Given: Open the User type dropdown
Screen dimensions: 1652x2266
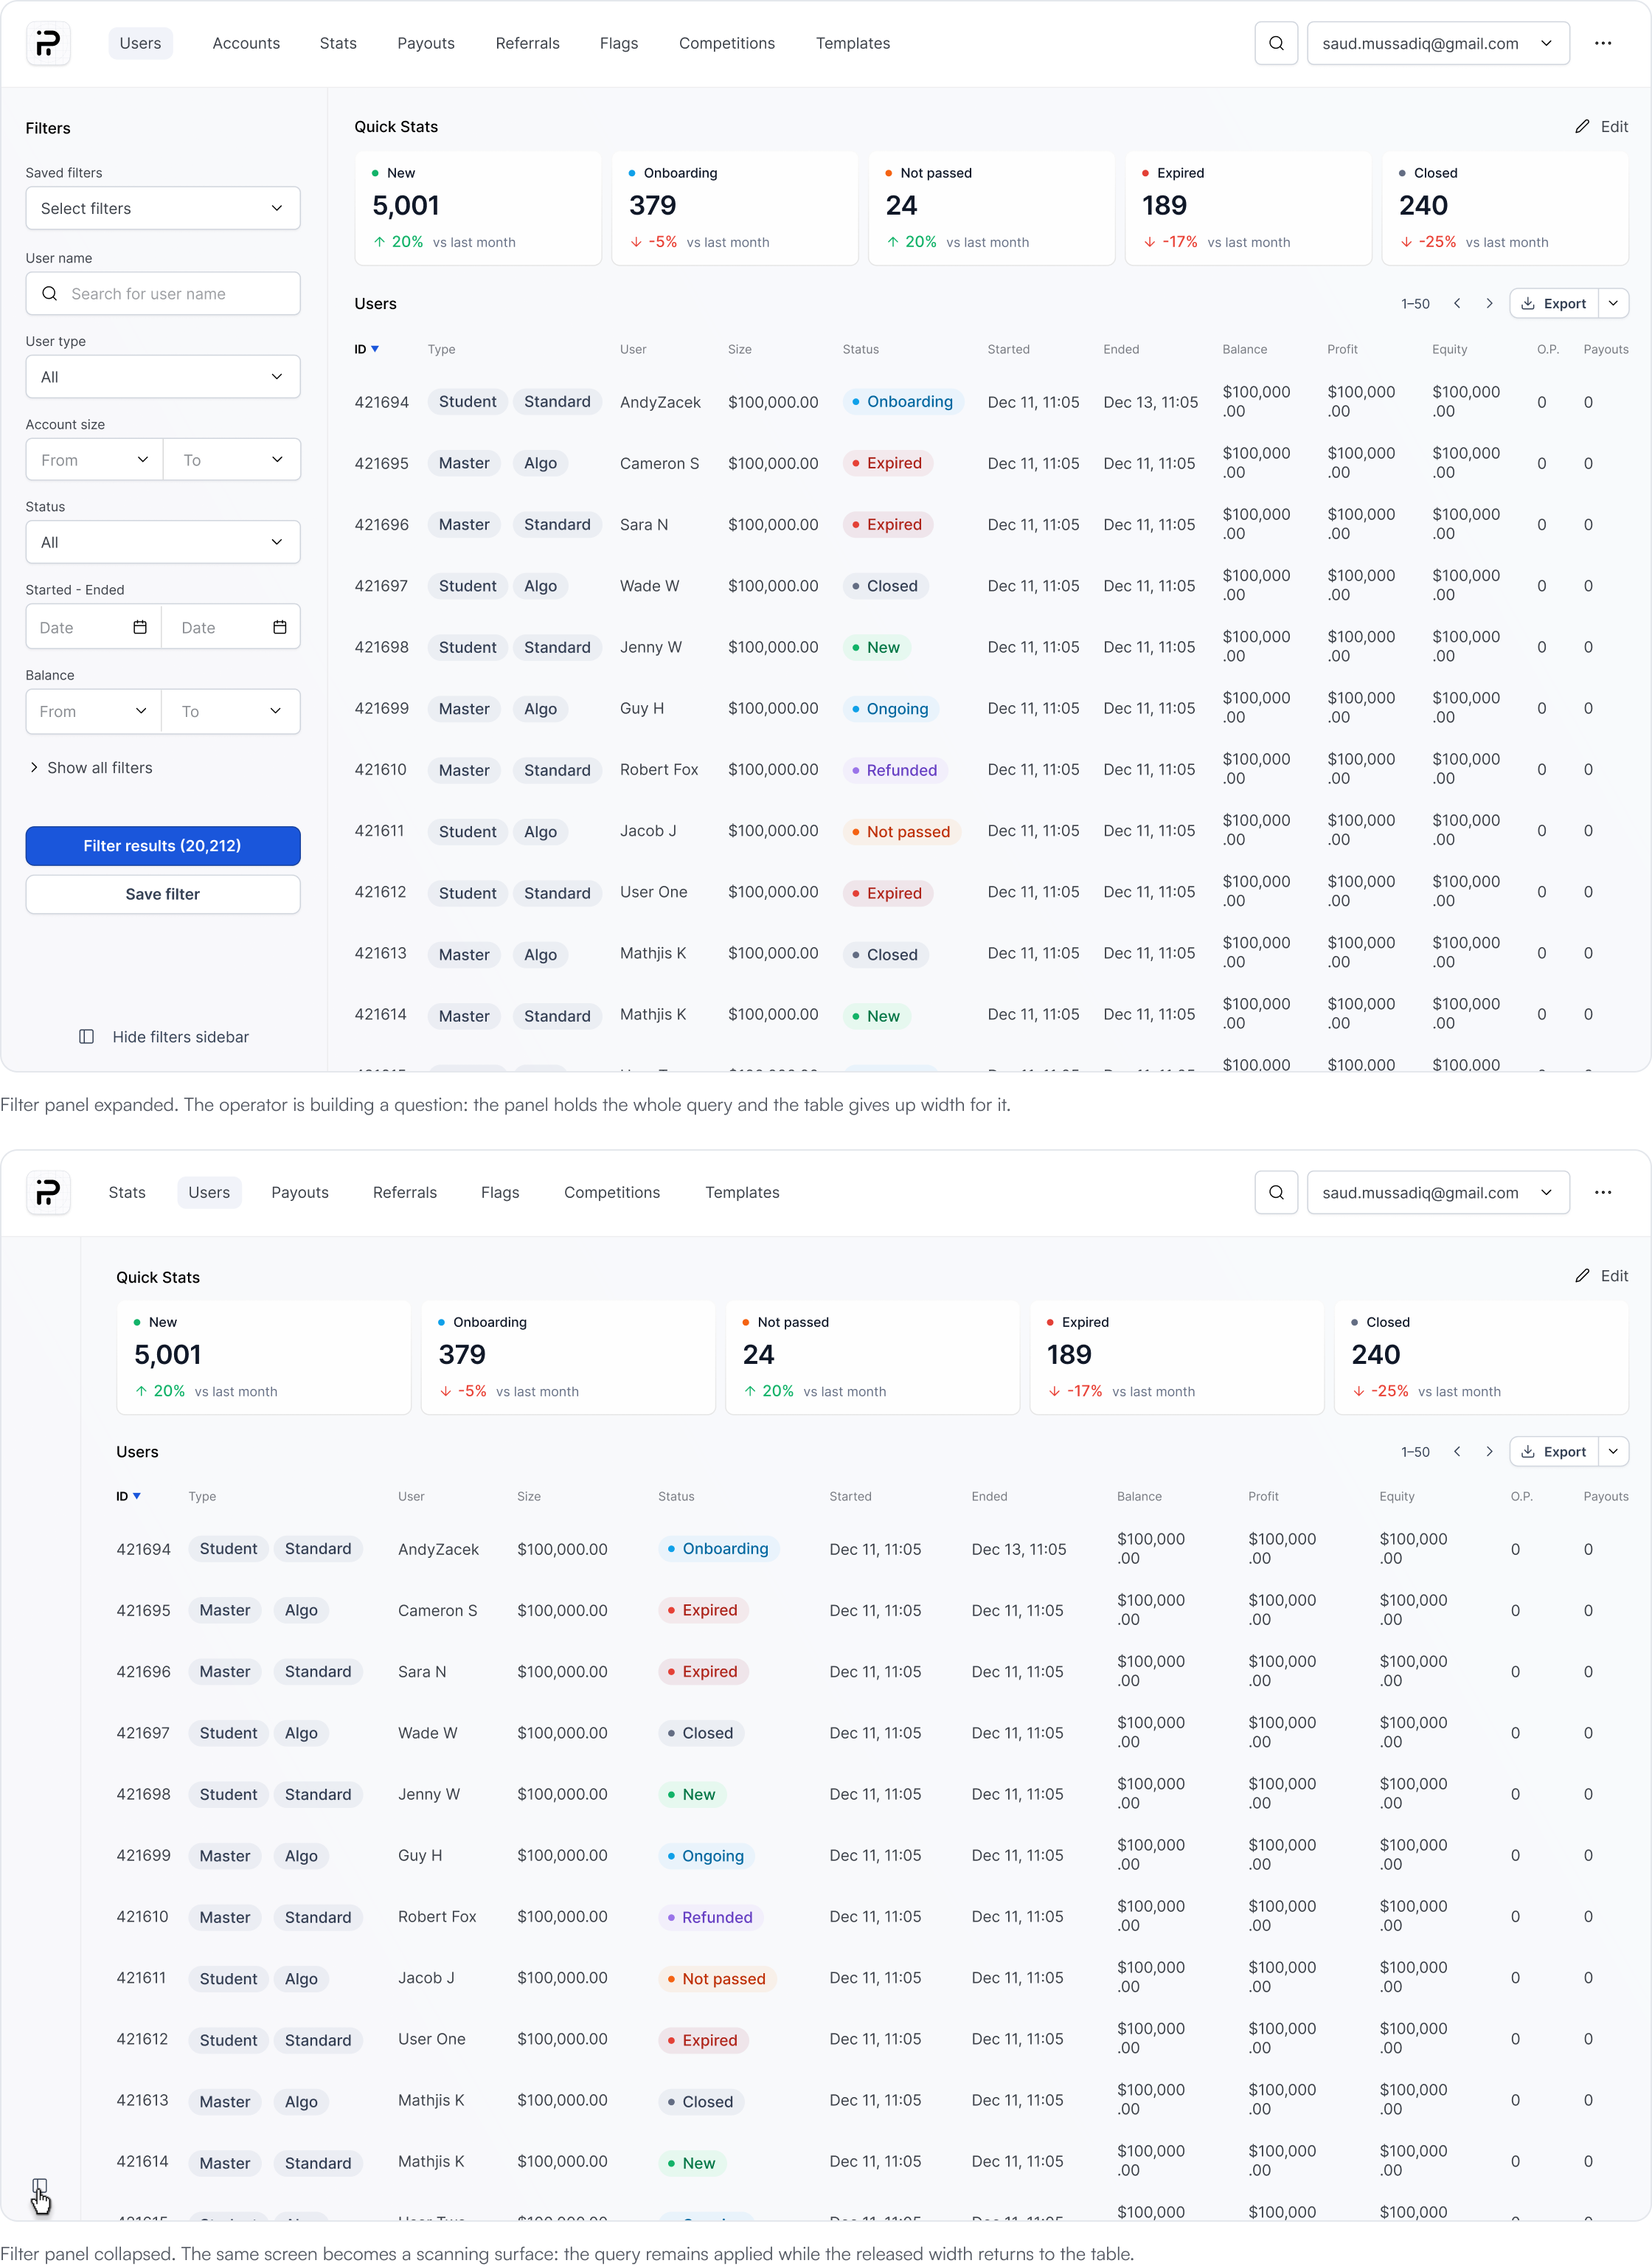Looking at the screenshot, I should pos(163,377).
